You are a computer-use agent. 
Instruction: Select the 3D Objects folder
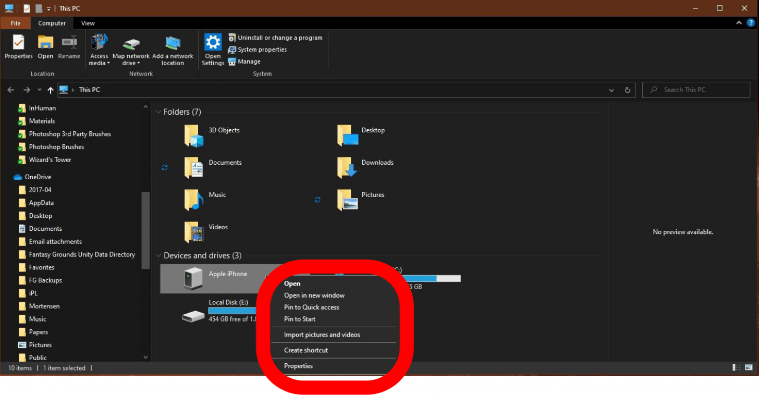212,135
